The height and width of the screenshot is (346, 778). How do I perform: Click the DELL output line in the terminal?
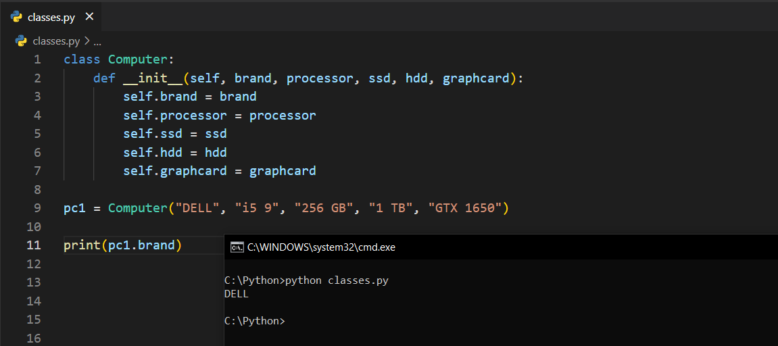[237, 294]
